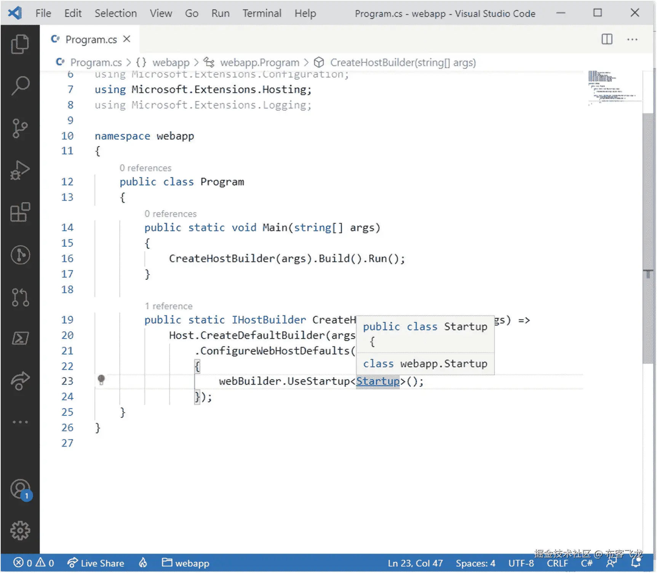The image size is (657, 573).
Task: Open the Terminal menu
Action: tap(262, 13)
